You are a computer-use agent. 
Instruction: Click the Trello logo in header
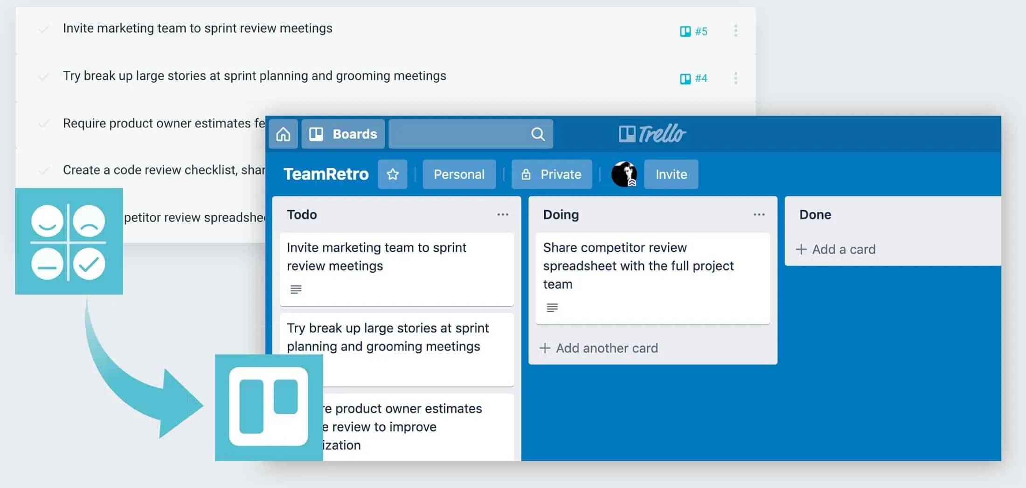652,134
